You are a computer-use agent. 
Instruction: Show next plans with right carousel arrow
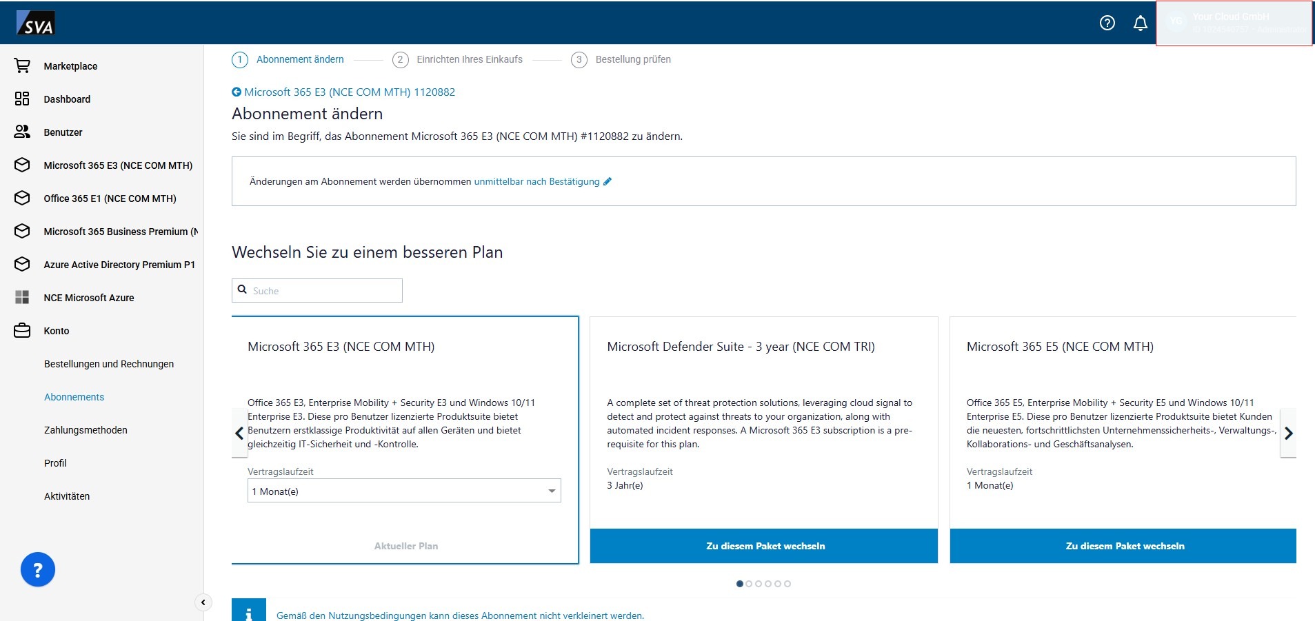[x=1288, y=433]
